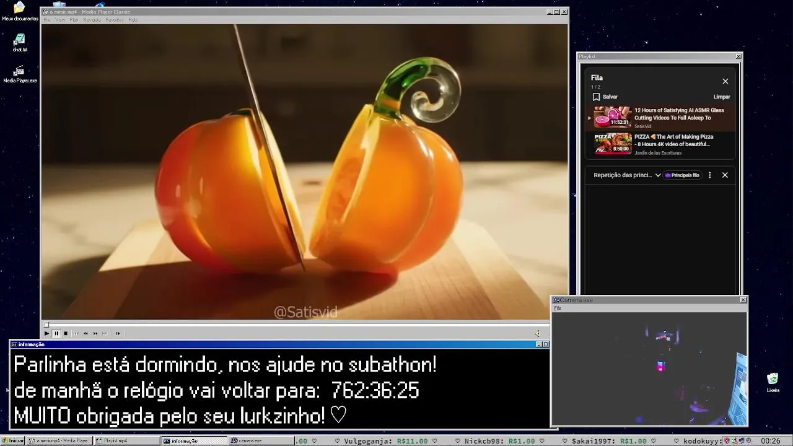793x446 pixels.
Task: Click the SatisVid channel name
Action: (x=642, y=126)
